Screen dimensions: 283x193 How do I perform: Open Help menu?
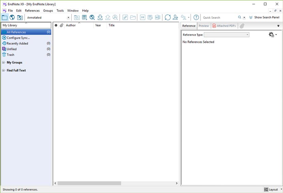pos(85,11)
